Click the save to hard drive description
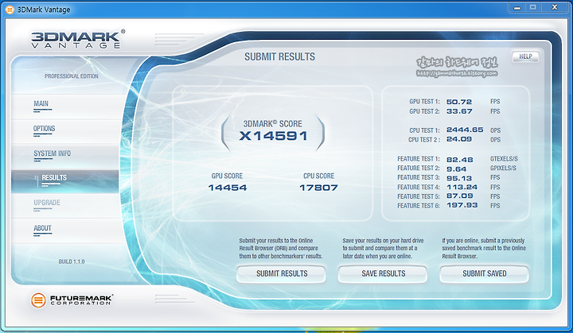This screenshot has width=573, height=333. click(x=383, y=248)
